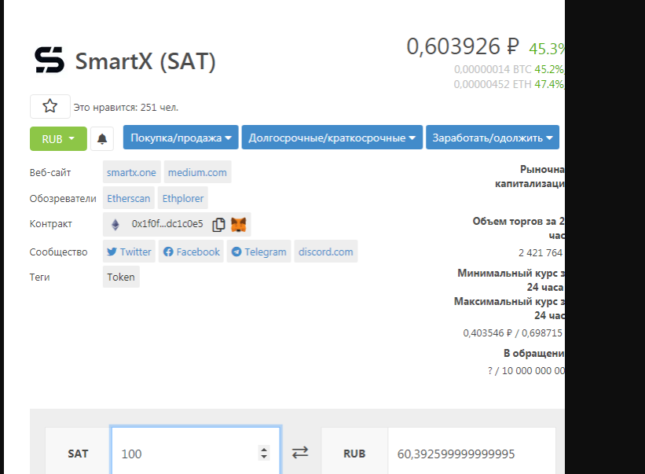Click the 0,603926 ₽ price text

coord(463,46)
